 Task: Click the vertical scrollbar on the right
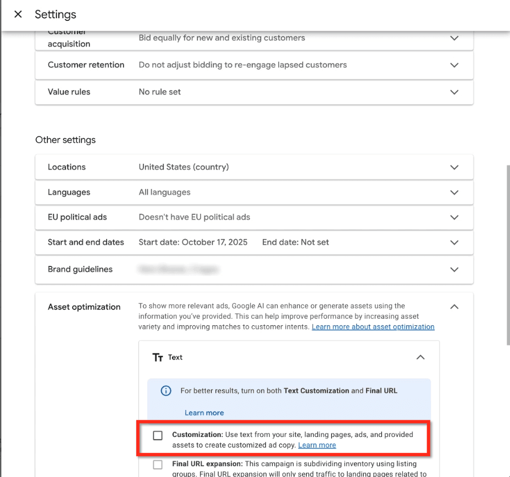[x=508, y=255]
